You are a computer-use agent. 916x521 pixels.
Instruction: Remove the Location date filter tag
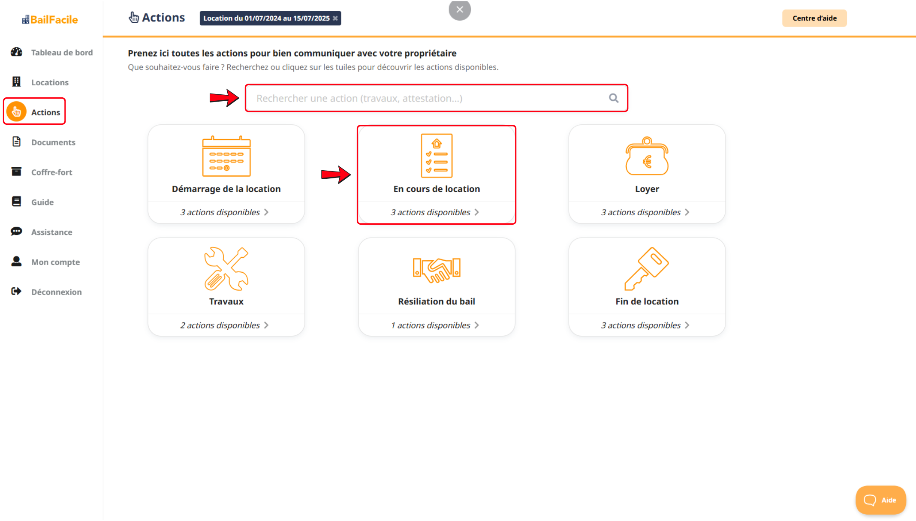pyautogui.click(x=335, y=18)
